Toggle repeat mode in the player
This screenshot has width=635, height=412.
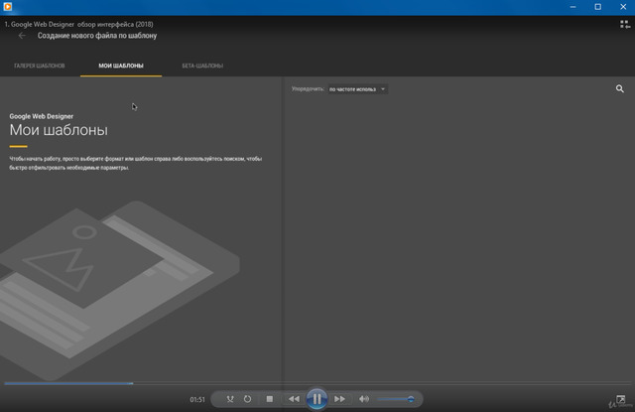pyautogui.click(x=248, y=399)
